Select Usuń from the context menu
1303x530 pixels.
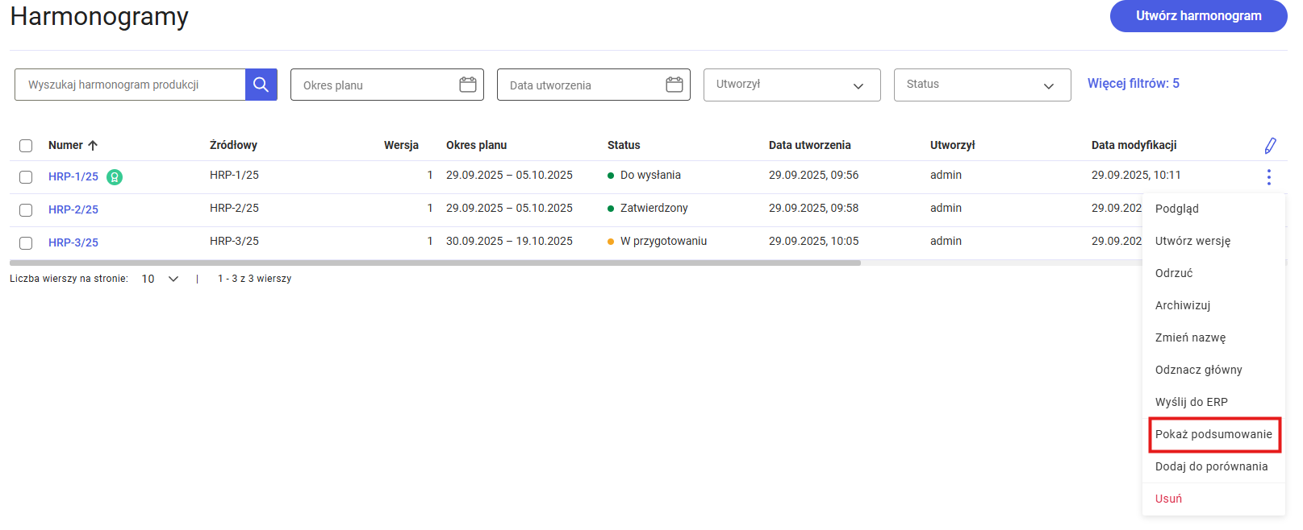tap(1213, 499)
